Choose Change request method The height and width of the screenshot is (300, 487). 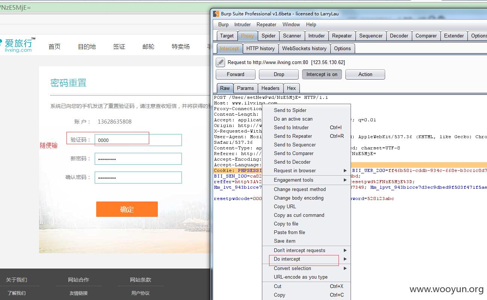click(x=306, y=189)
